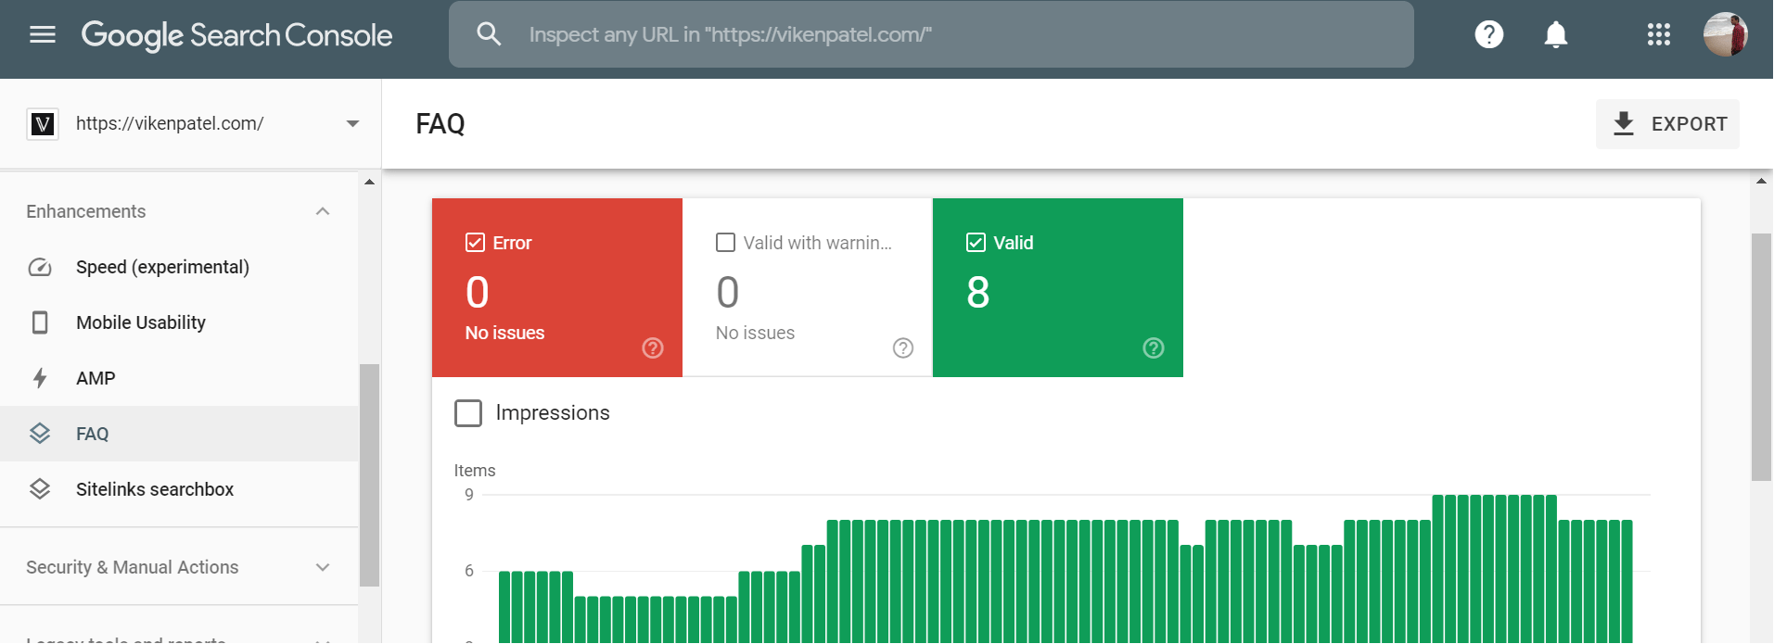This screenshot has width=1774, height=644.
Task: Click the EXPORT button
Action: coord(1667,124)
